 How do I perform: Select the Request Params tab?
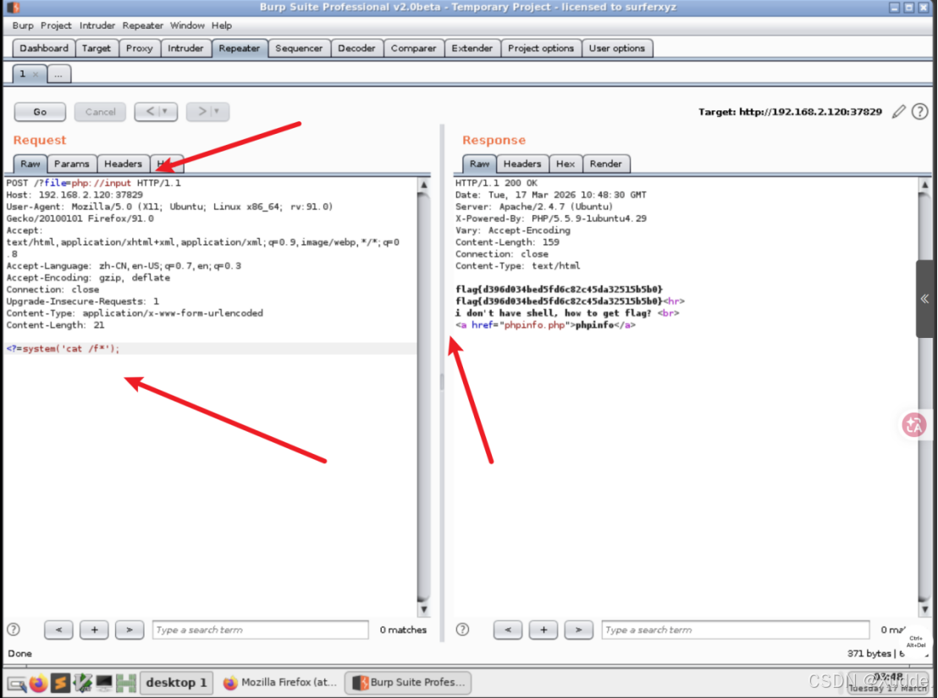point(72,163)
